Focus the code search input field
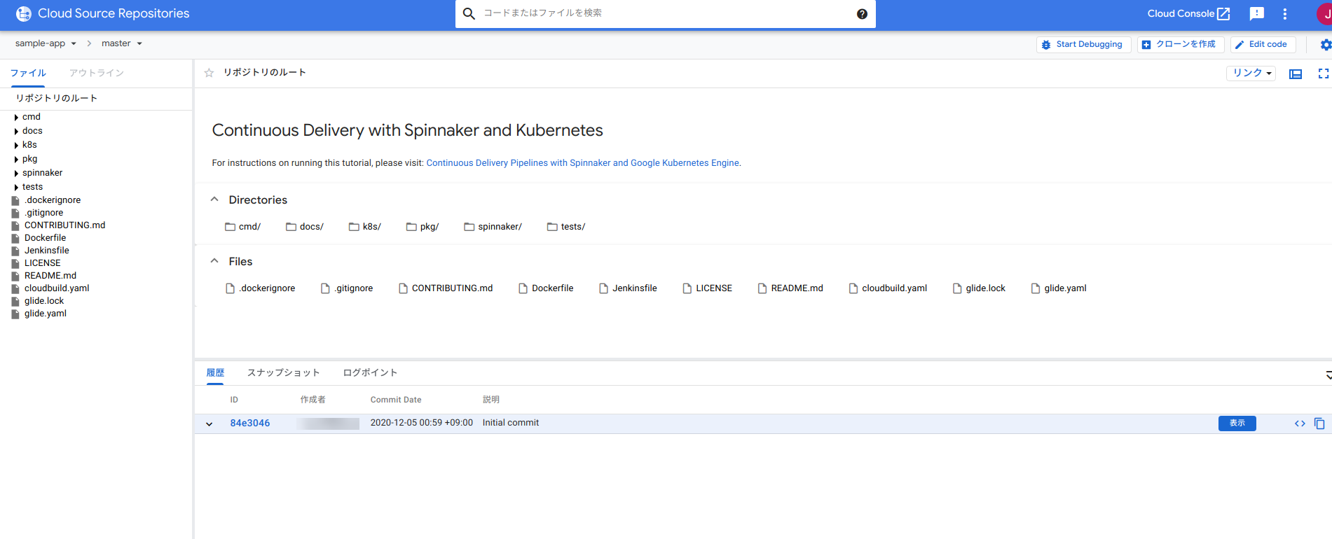Viewport: 1332px width, 539px height. pyautogui.click(x=666, y=13)
